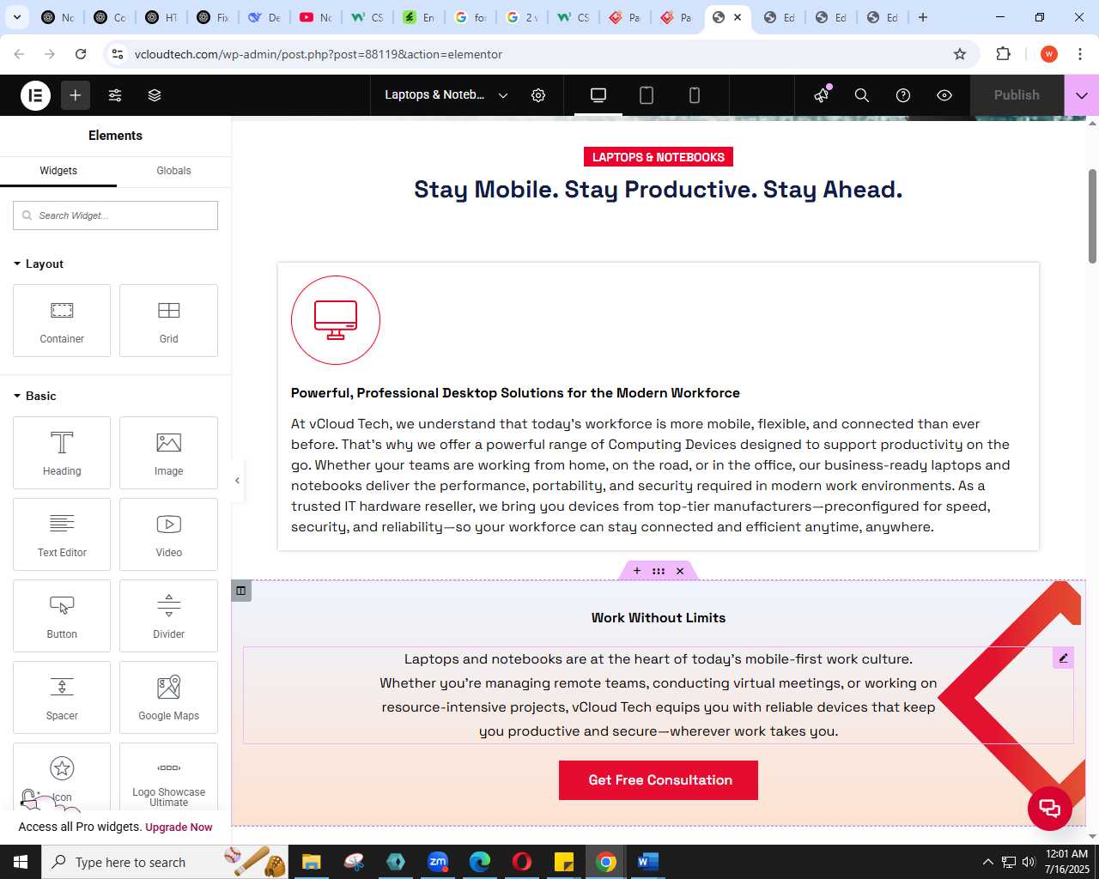Image resolution: width=1099 pixels, height=879 pixels.
Task: Select the Divider widget
Action: [x=168, y=615]
